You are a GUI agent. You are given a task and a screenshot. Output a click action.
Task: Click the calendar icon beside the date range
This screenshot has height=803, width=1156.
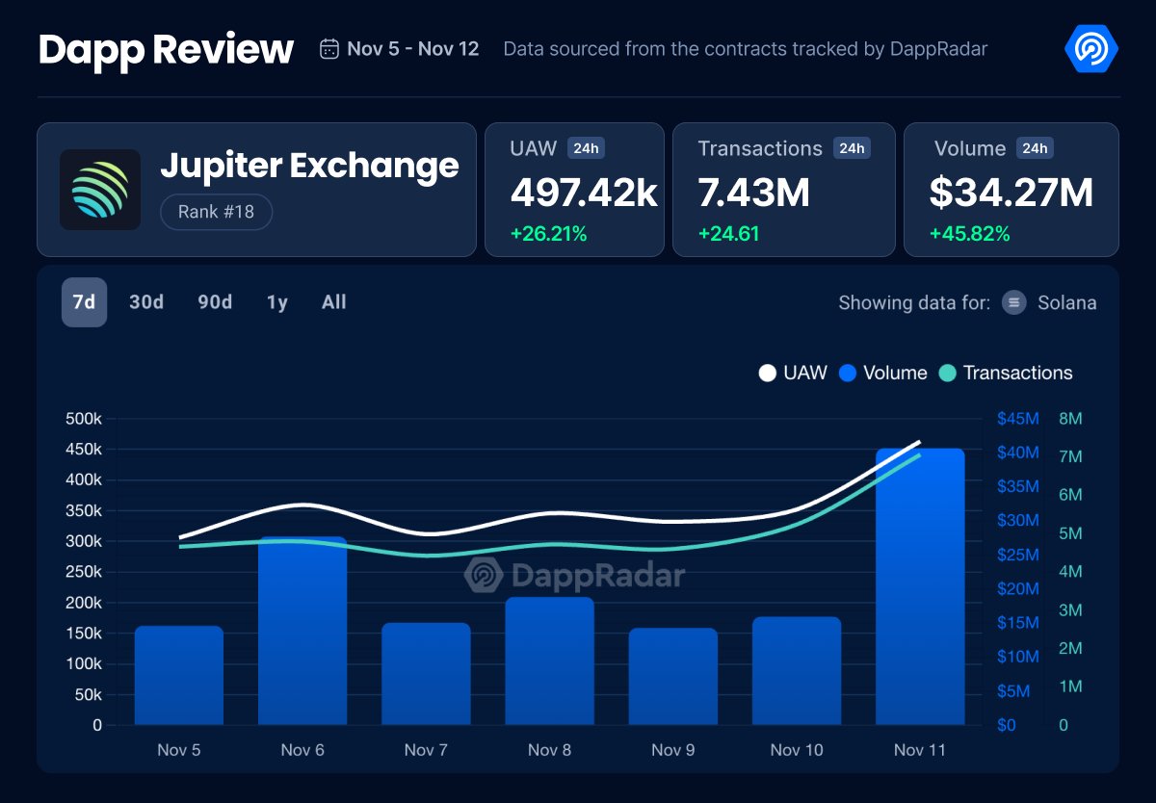(329, 49)
